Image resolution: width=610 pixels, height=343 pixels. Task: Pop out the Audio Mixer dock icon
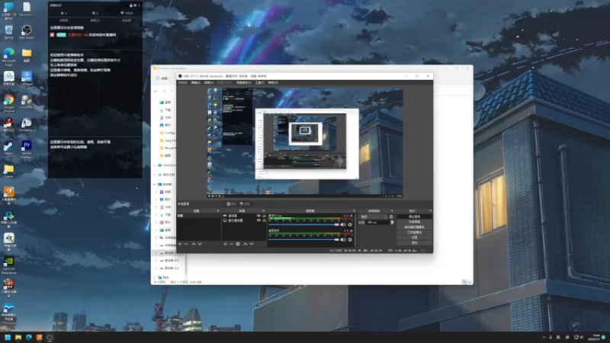coord(354,211)
